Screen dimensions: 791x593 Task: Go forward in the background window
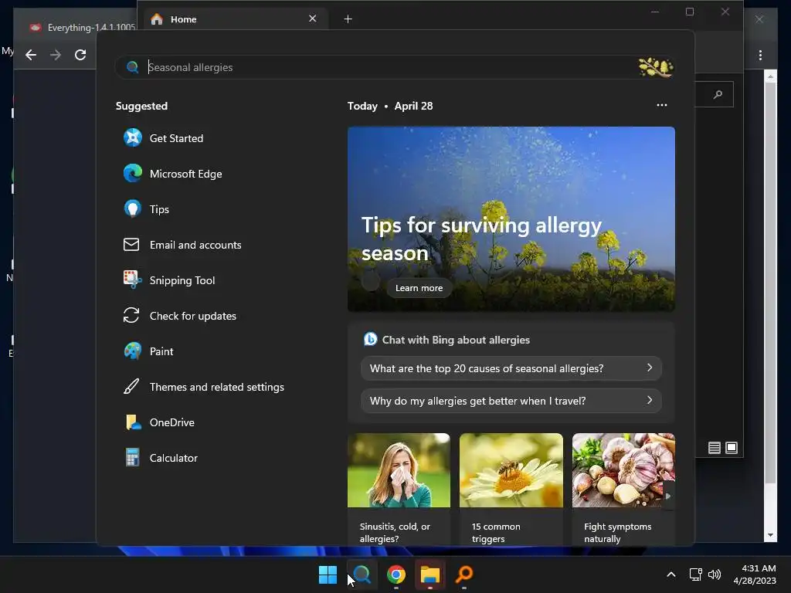click(56, 55)
